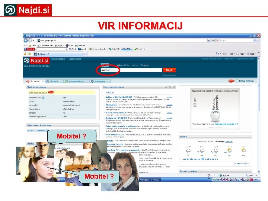Open the address bar URL dropdown arrow
Viewport: 268px width, 201px height.
[x=209, y=41]
